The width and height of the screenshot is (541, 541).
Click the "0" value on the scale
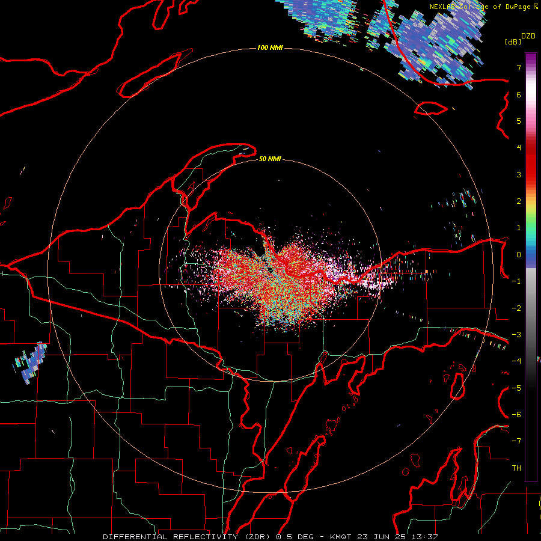click(519, 255)
